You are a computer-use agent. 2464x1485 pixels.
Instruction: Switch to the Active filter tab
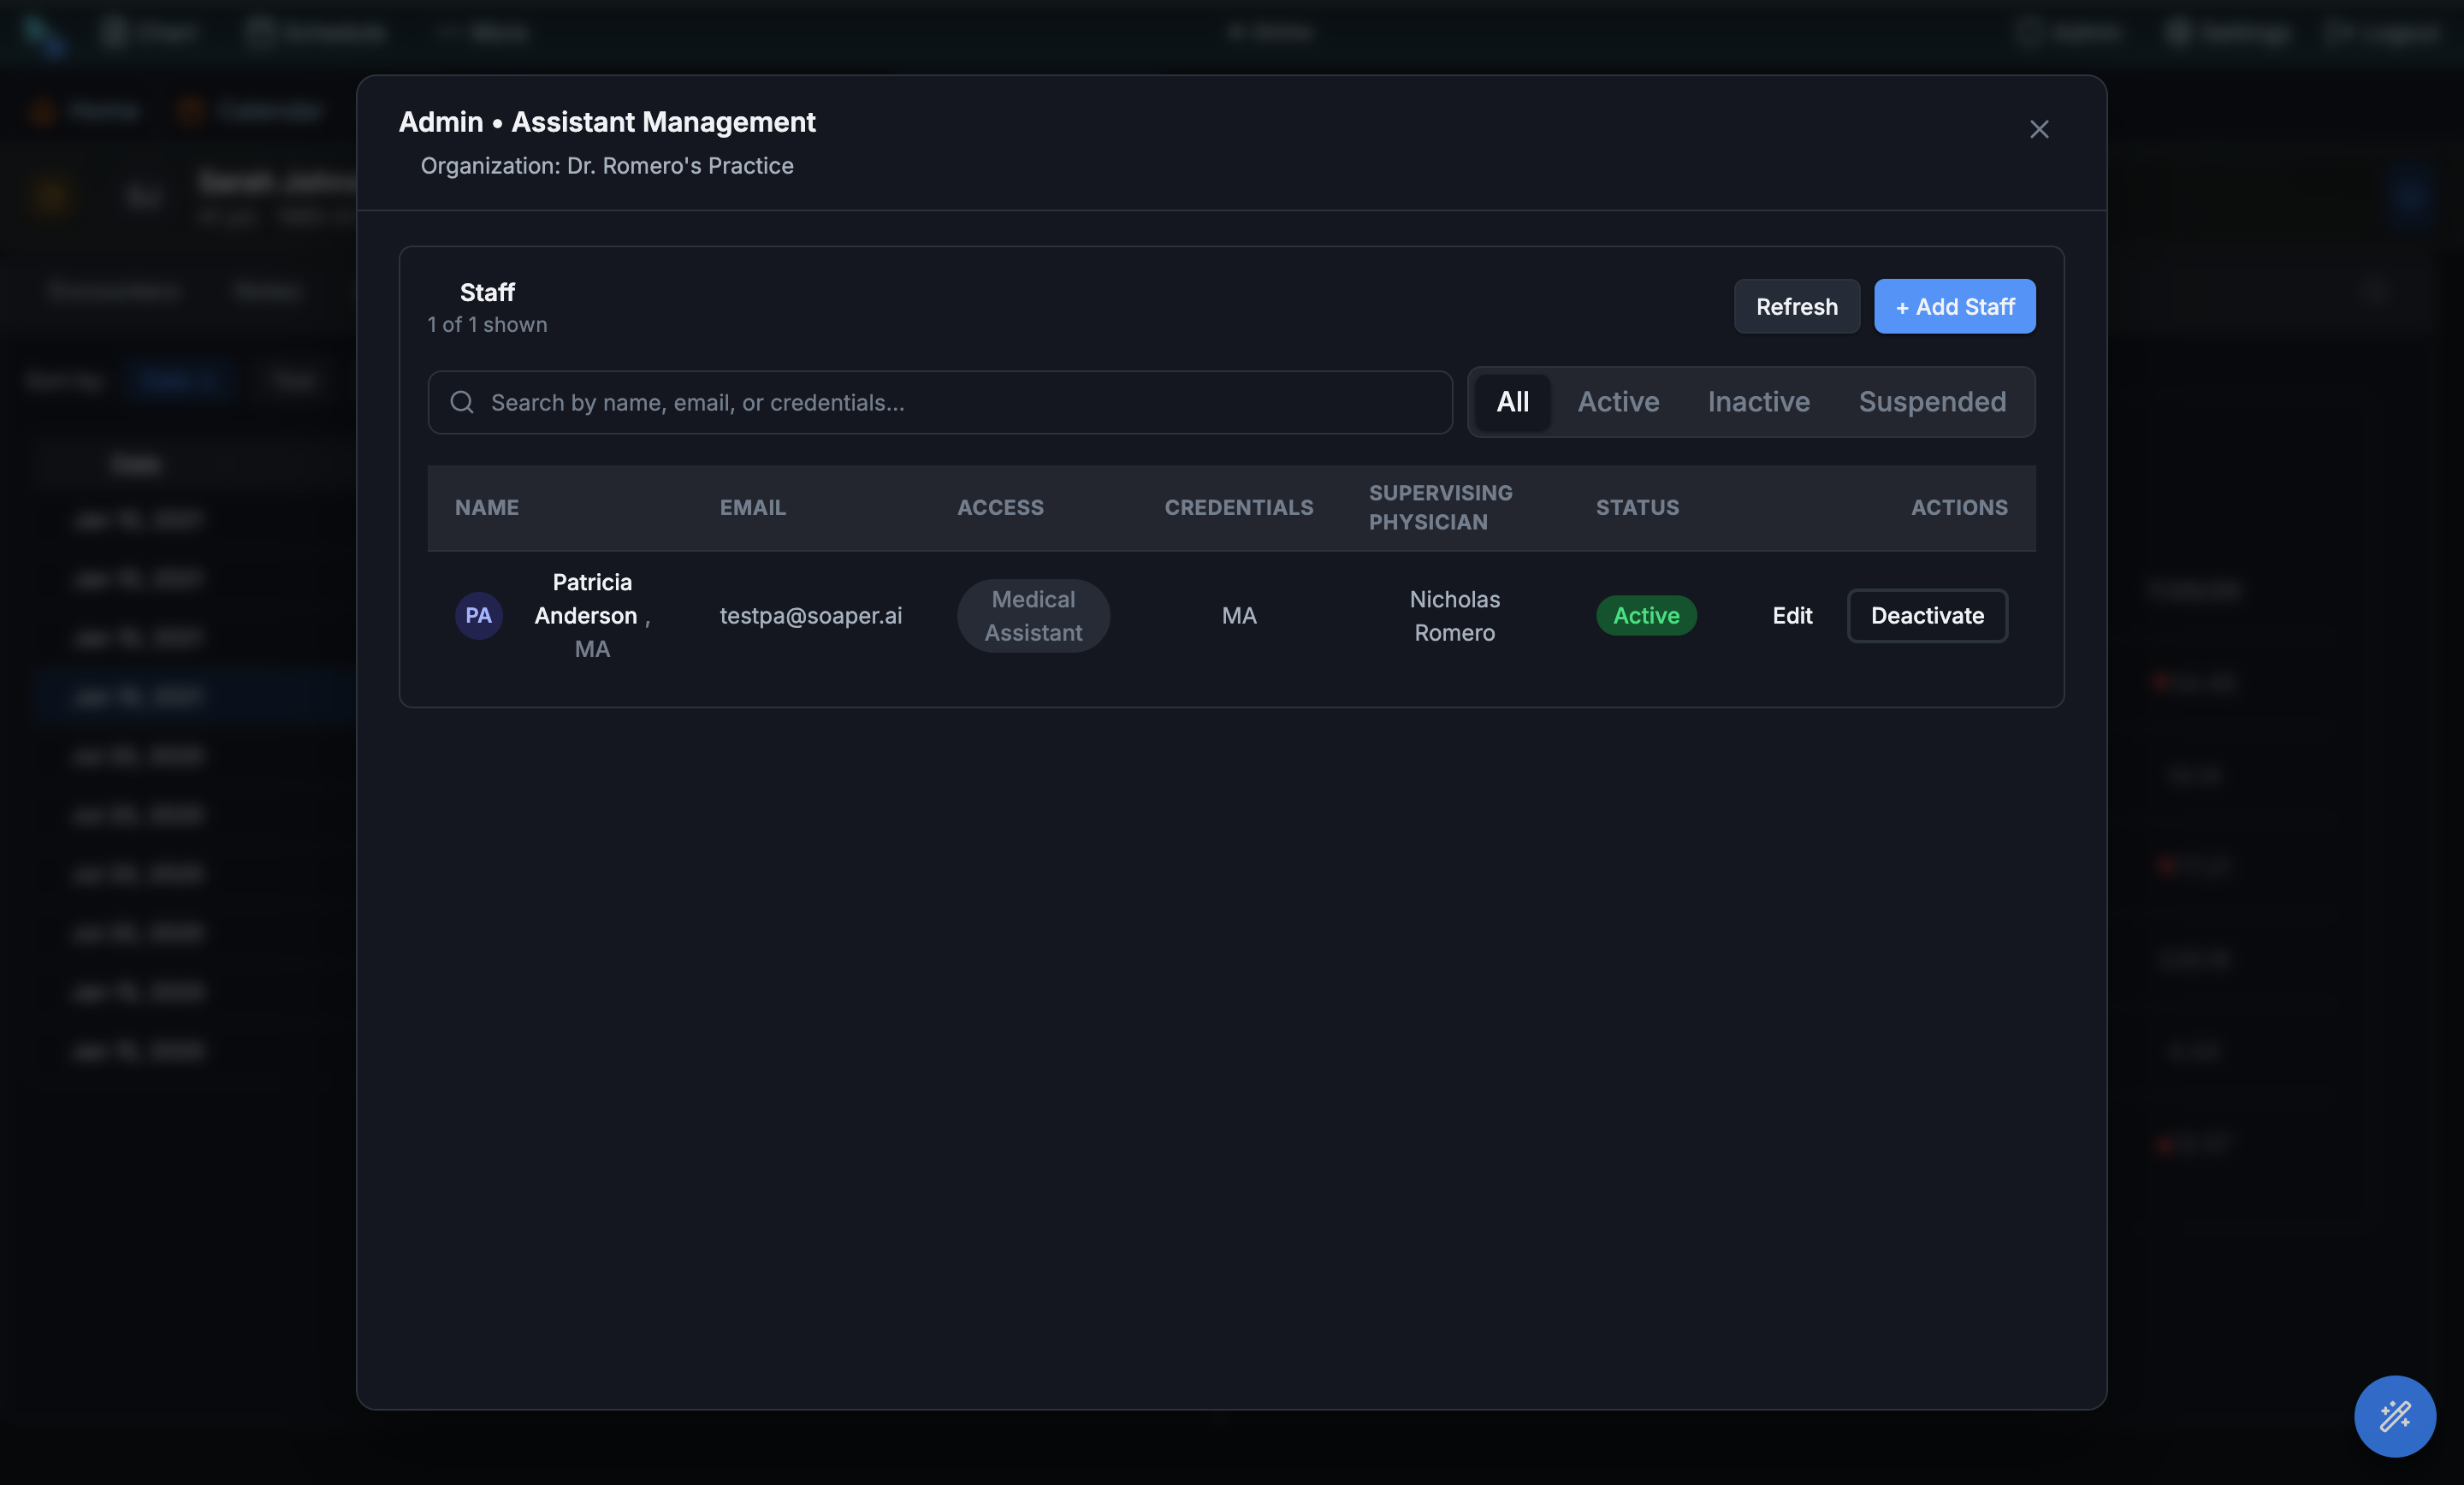(1617, 402)
